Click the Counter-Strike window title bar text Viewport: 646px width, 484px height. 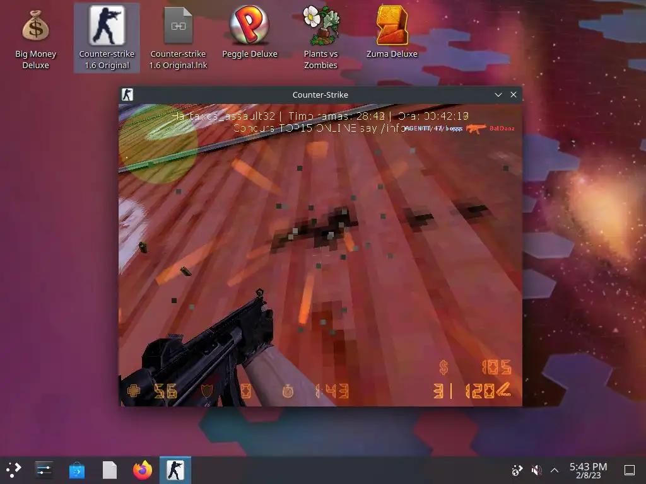coord(320,95)
